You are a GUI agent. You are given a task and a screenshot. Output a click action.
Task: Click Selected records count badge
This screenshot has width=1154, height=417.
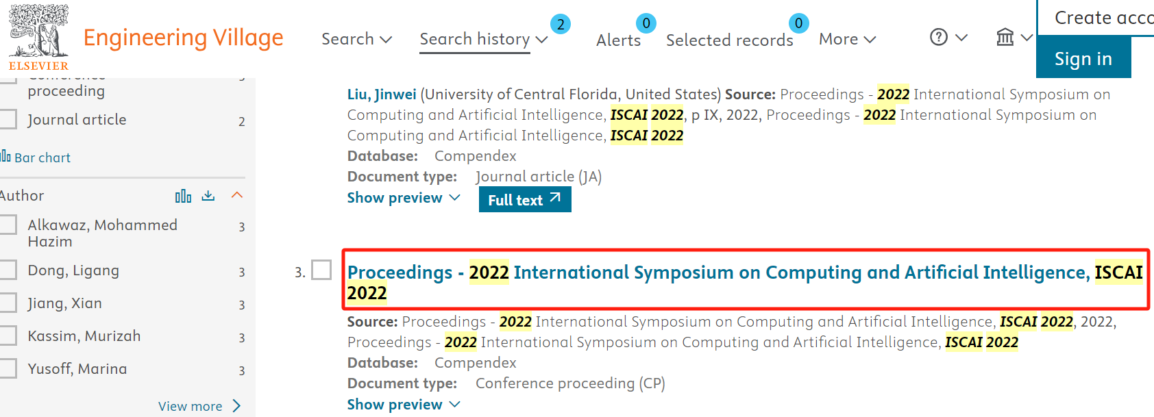[x=798, y=24]
